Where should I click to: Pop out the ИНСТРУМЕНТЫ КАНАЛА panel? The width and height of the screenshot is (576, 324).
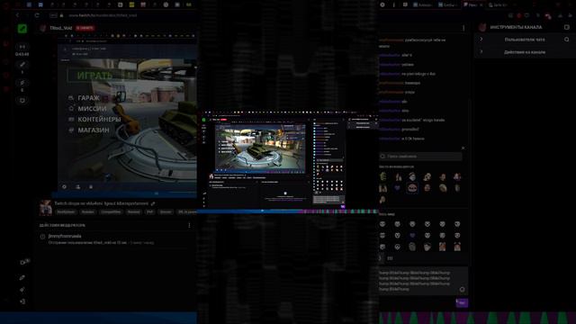point(567,27)
